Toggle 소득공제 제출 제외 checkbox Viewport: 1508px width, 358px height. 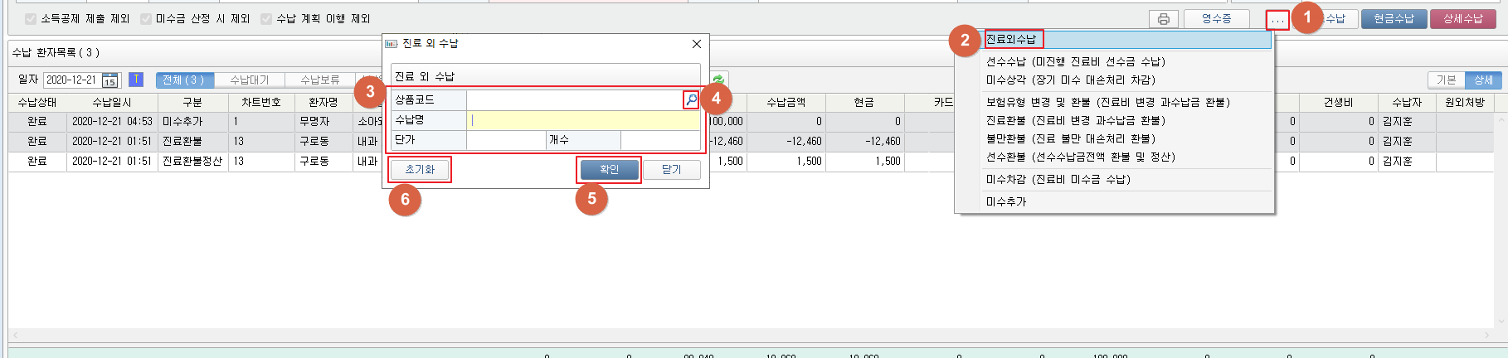(x=31, y=19)
